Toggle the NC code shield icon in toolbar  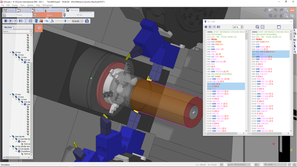pyautogui.click(x=36, y=21)
